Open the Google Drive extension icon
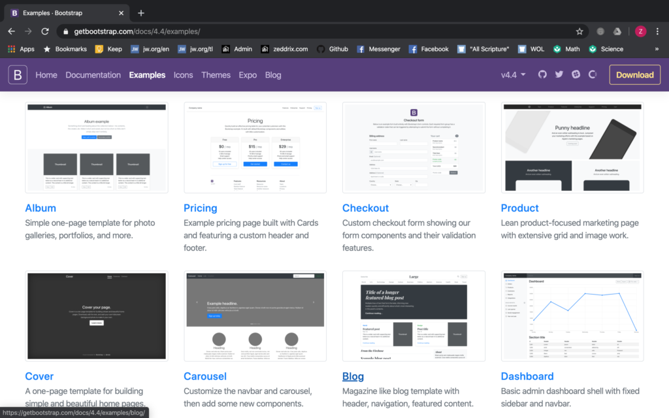 pos(617,31)
